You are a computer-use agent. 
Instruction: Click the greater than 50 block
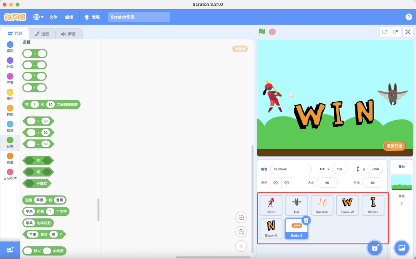[39, 121]
